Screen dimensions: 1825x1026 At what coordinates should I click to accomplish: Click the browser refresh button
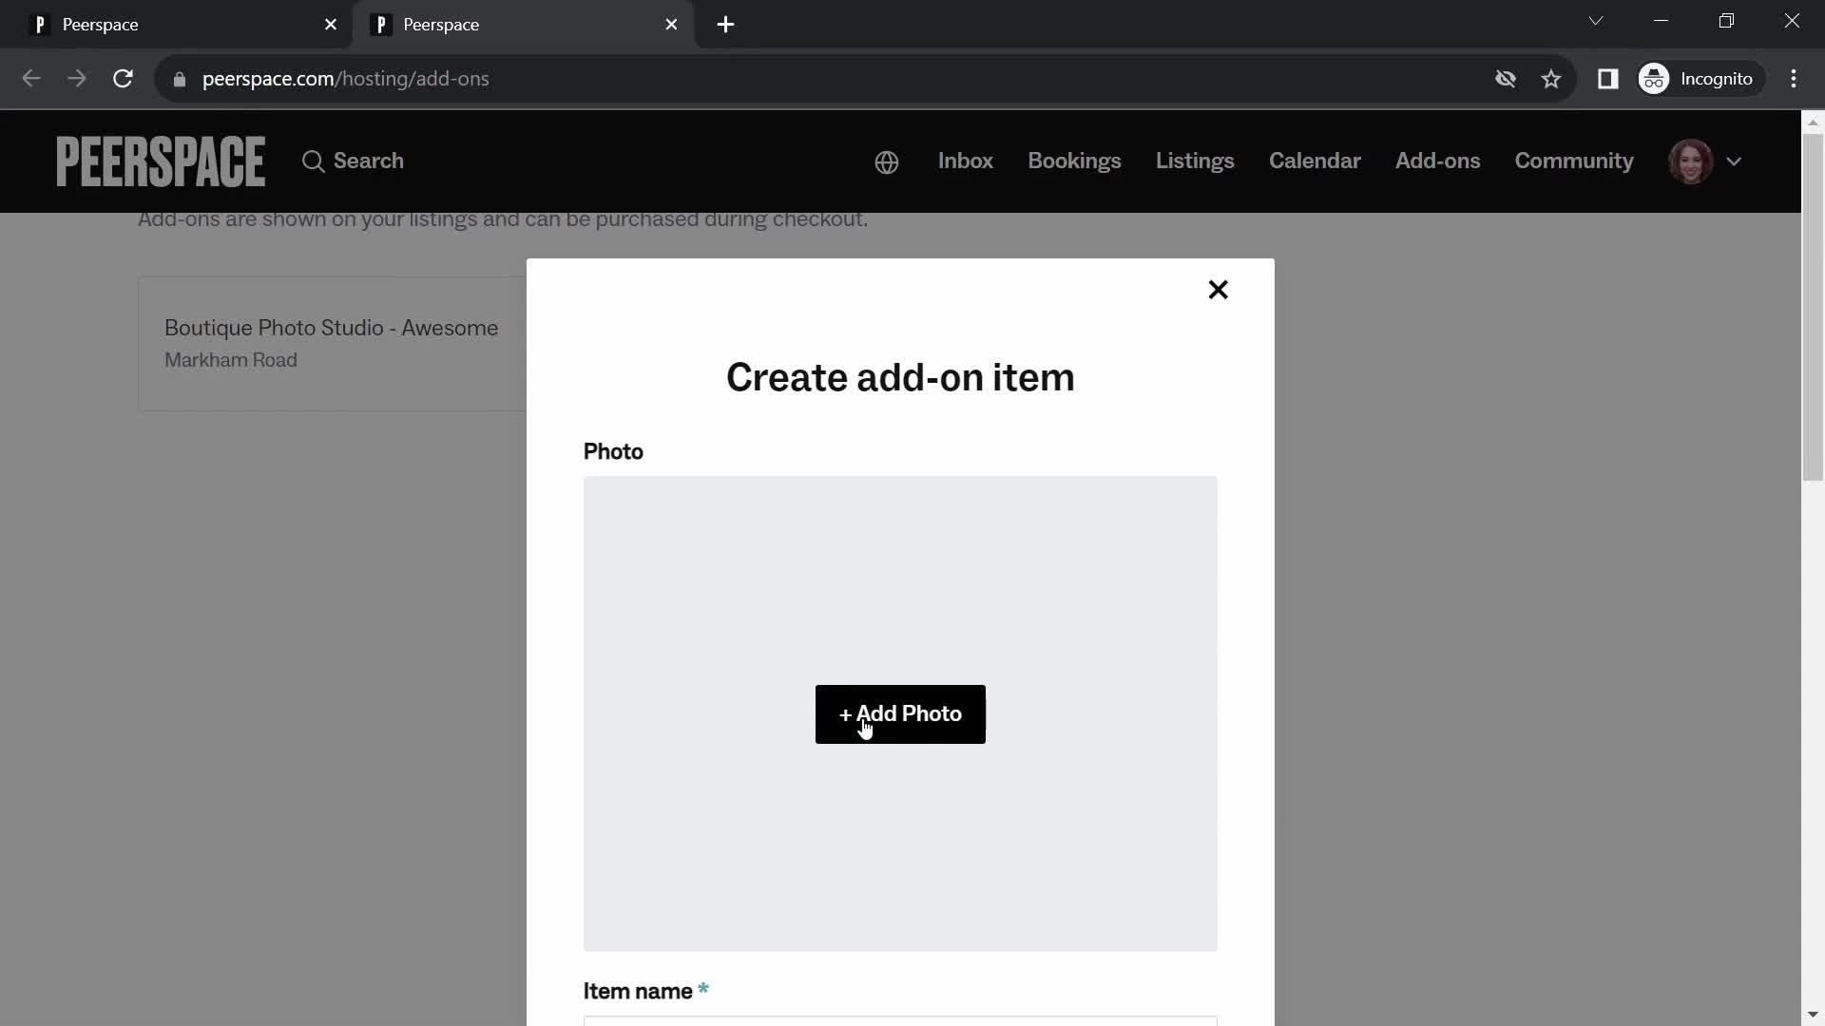pos(125,79)
